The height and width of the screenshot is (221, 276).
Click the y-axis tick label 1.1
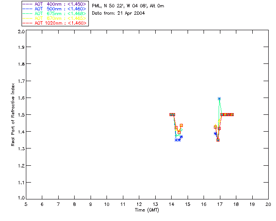tap(21, 183)
